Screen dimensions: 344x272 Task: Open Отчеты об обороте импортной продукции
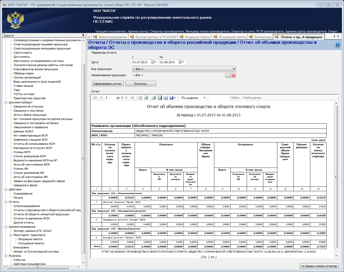[x=42, y=214]
